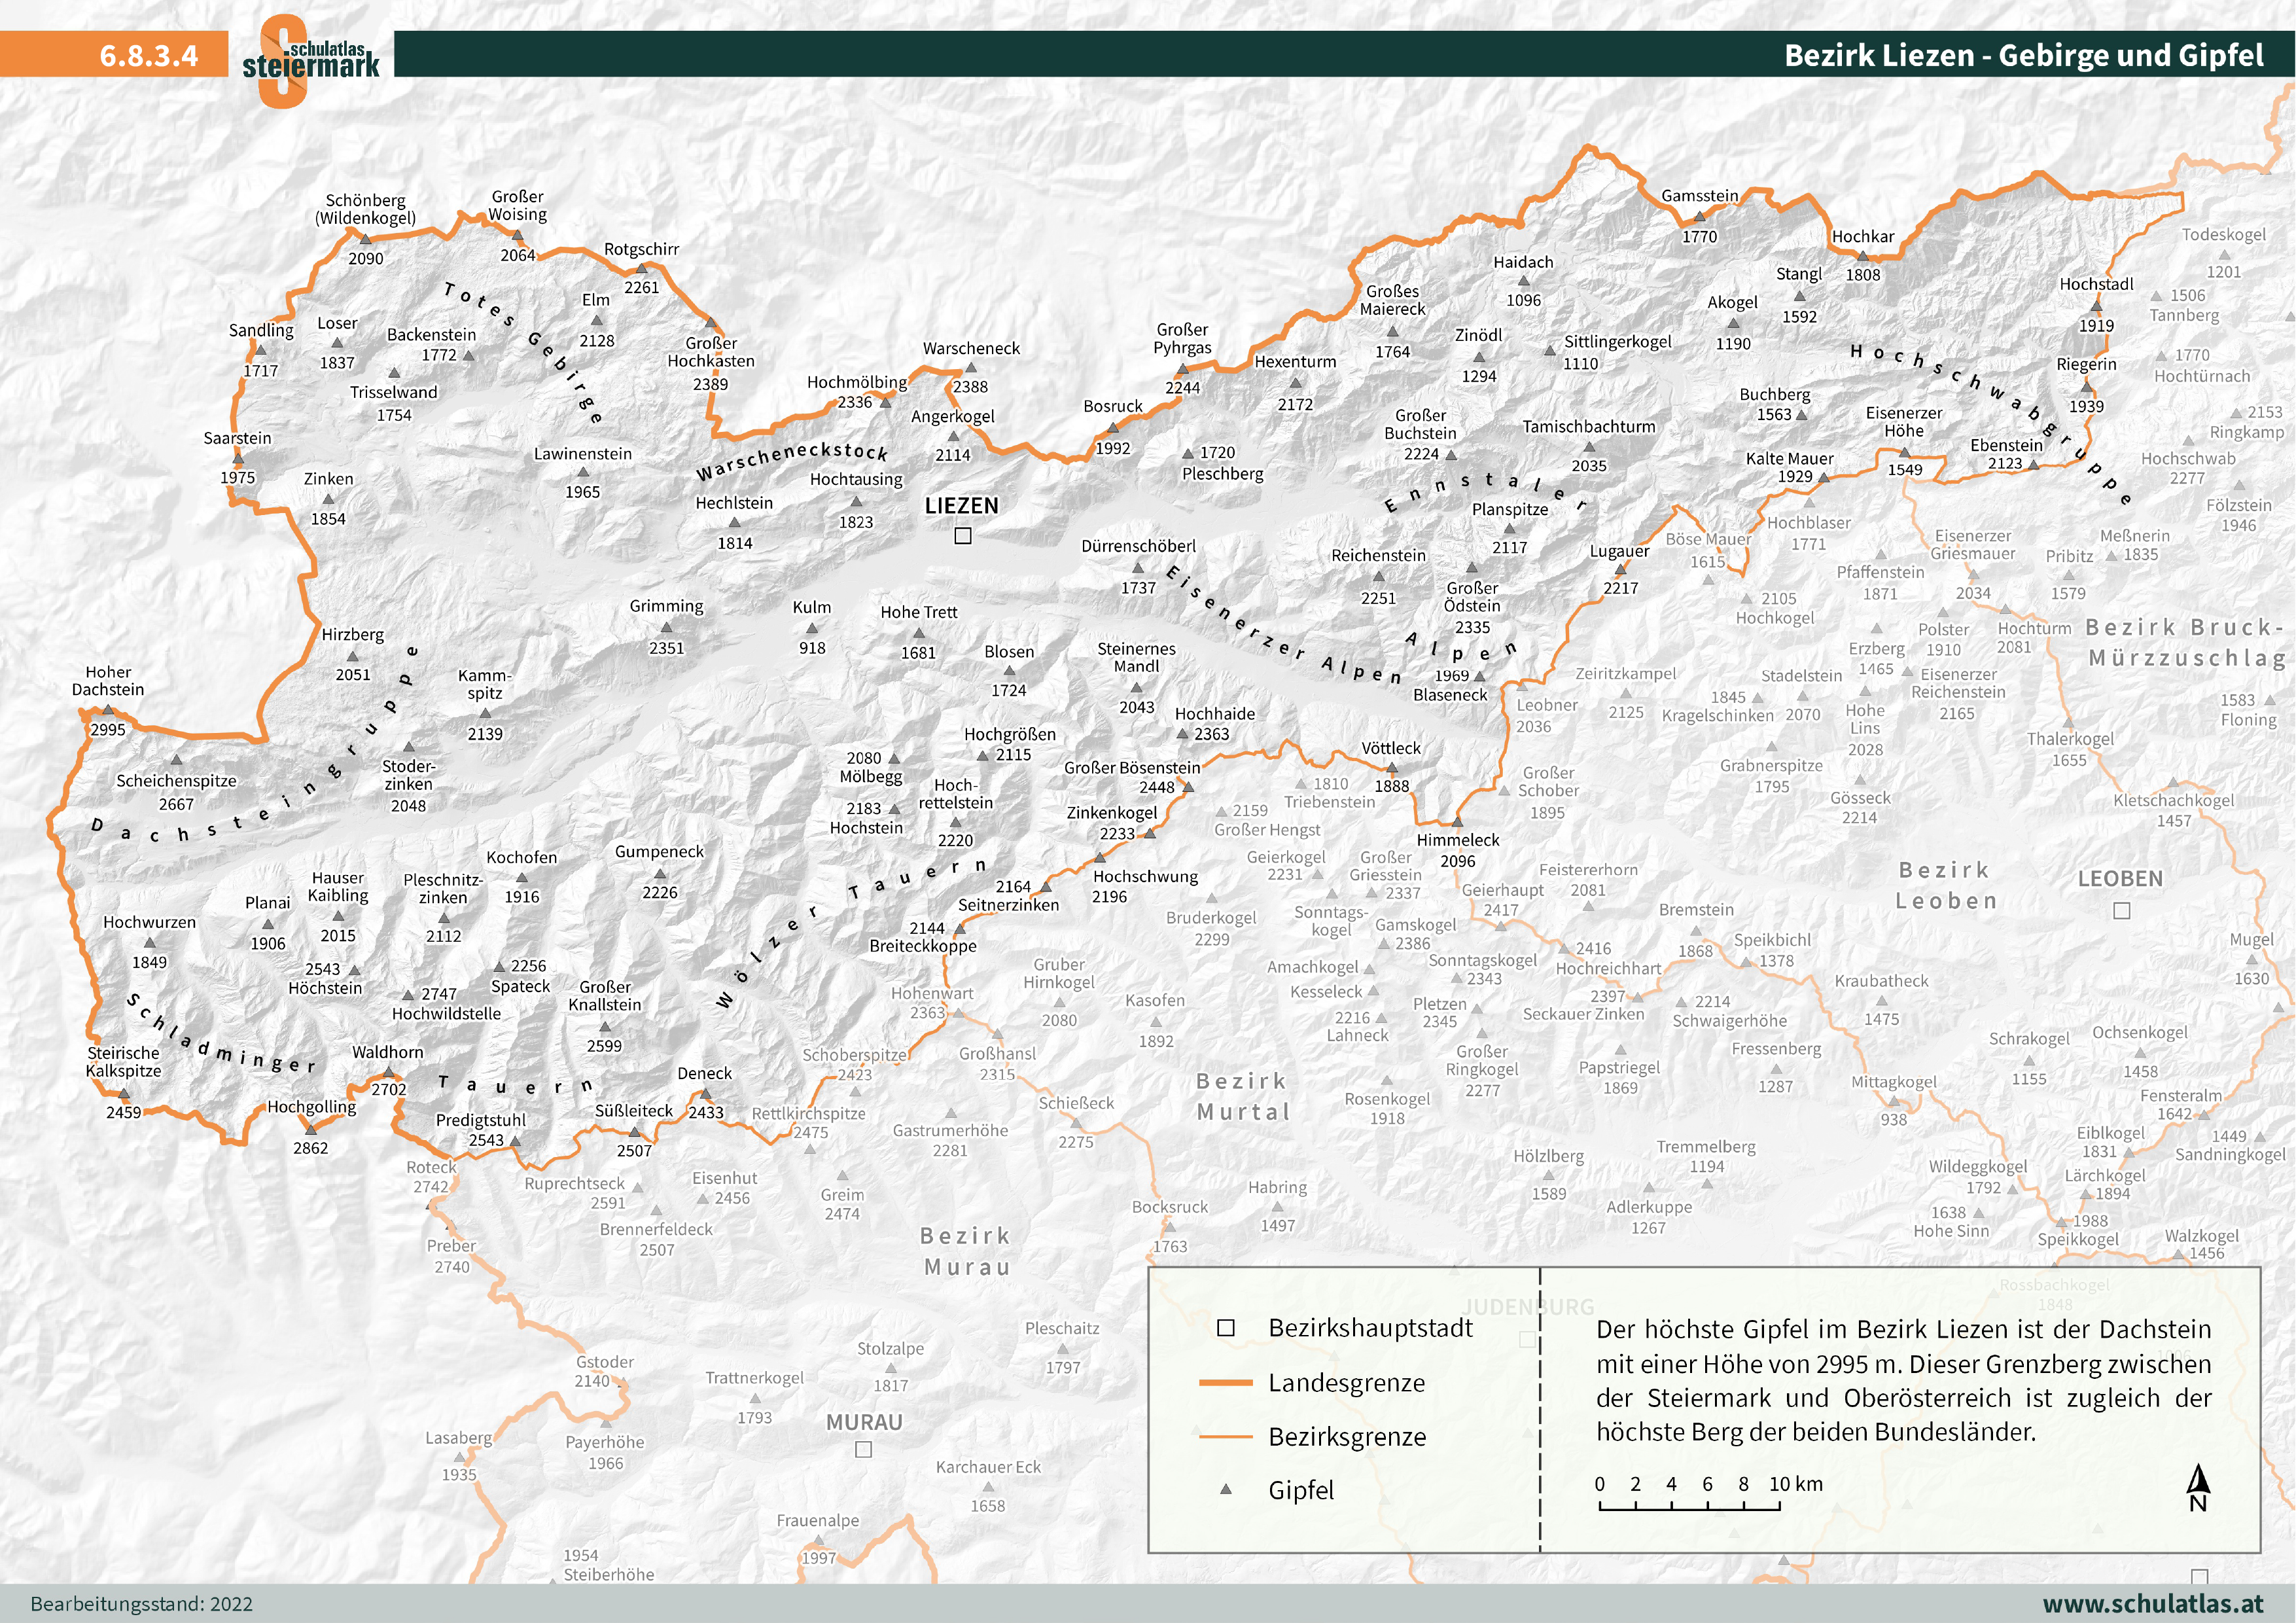Click the Hochgolling summit triangle marker
The image size is (2296, 1623).
311,1129
